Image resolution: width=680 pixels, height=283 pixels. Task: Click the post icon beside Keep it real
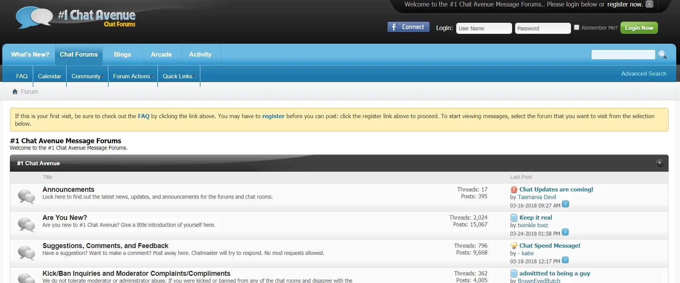[x=514, y=218]
